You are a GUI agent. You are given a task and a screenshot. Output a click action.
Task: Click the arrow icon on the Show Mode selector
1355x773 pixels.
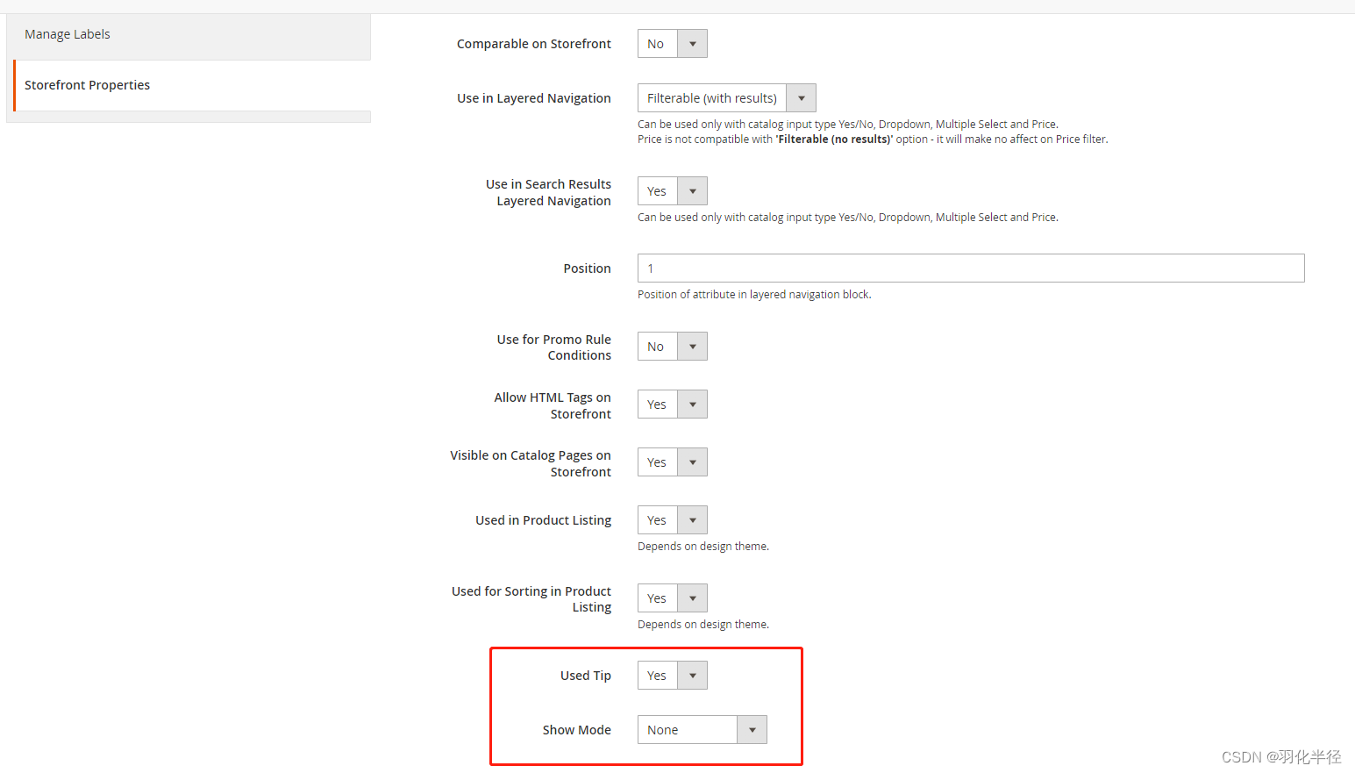pyautogui.click(x=751, y=729)
